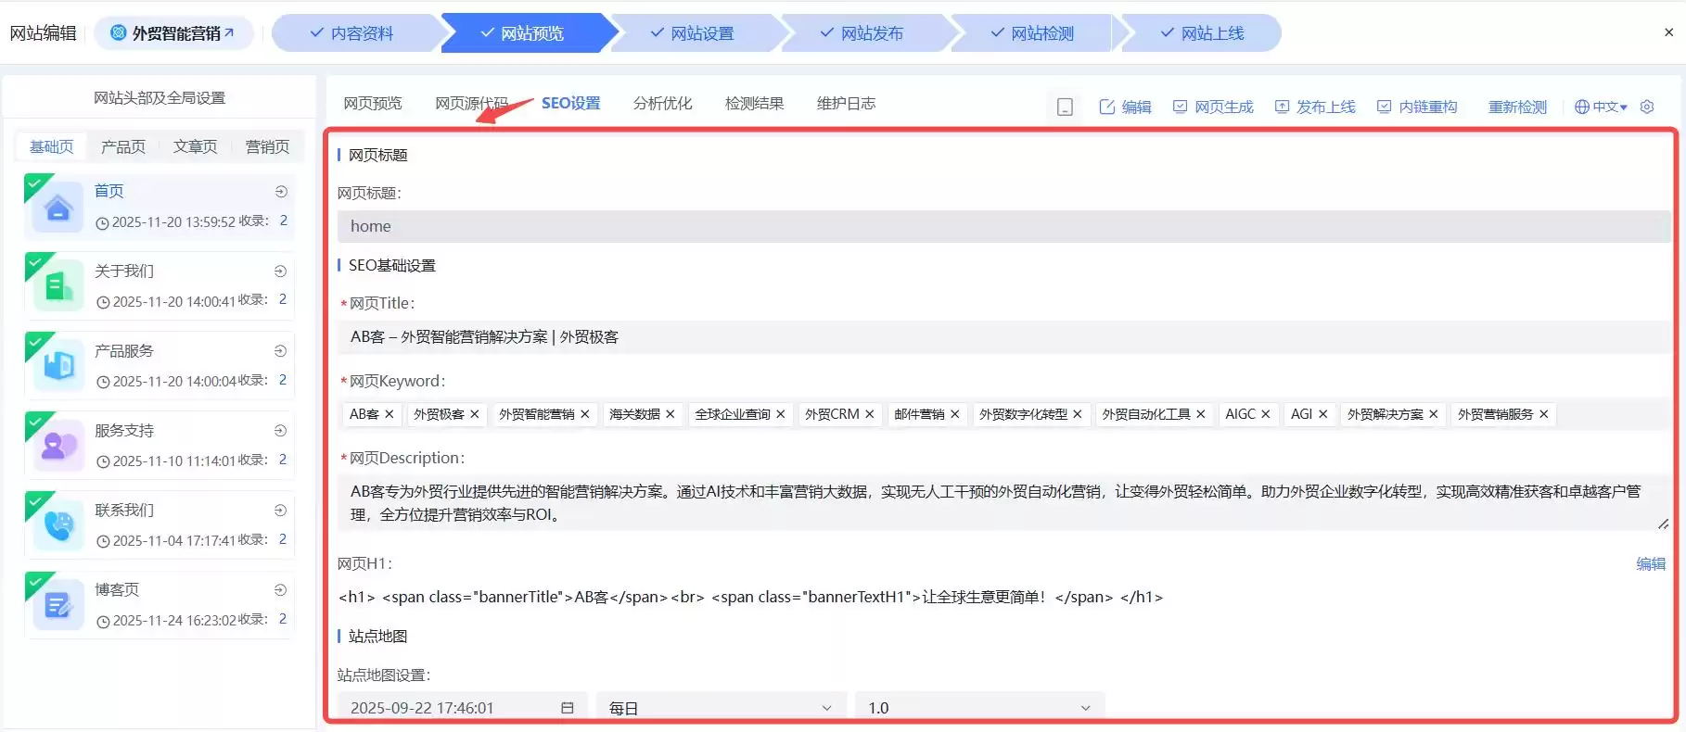Go to 内容资料 step
Image resolution: width=1686 pixels, height=732 pixels.
352,33
